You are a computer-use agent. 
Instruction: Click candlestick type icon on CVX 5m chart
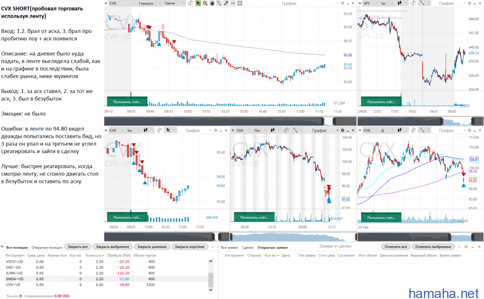click(x=145, y=130)
